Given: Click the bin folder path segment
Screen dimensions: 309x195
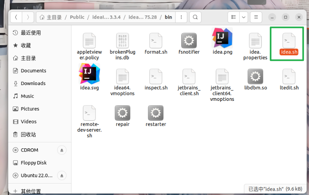Looking at the screenshot, I should tap(168, 17).
